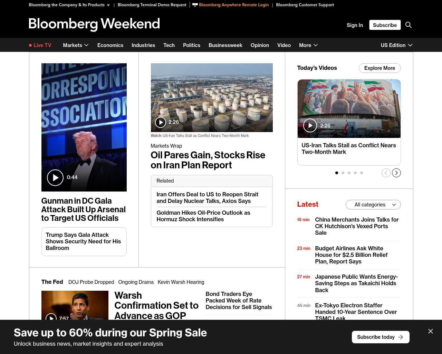442x354 pixels.
Task: Open the Iran mural video thumbnail
Action: click(349, 109)
